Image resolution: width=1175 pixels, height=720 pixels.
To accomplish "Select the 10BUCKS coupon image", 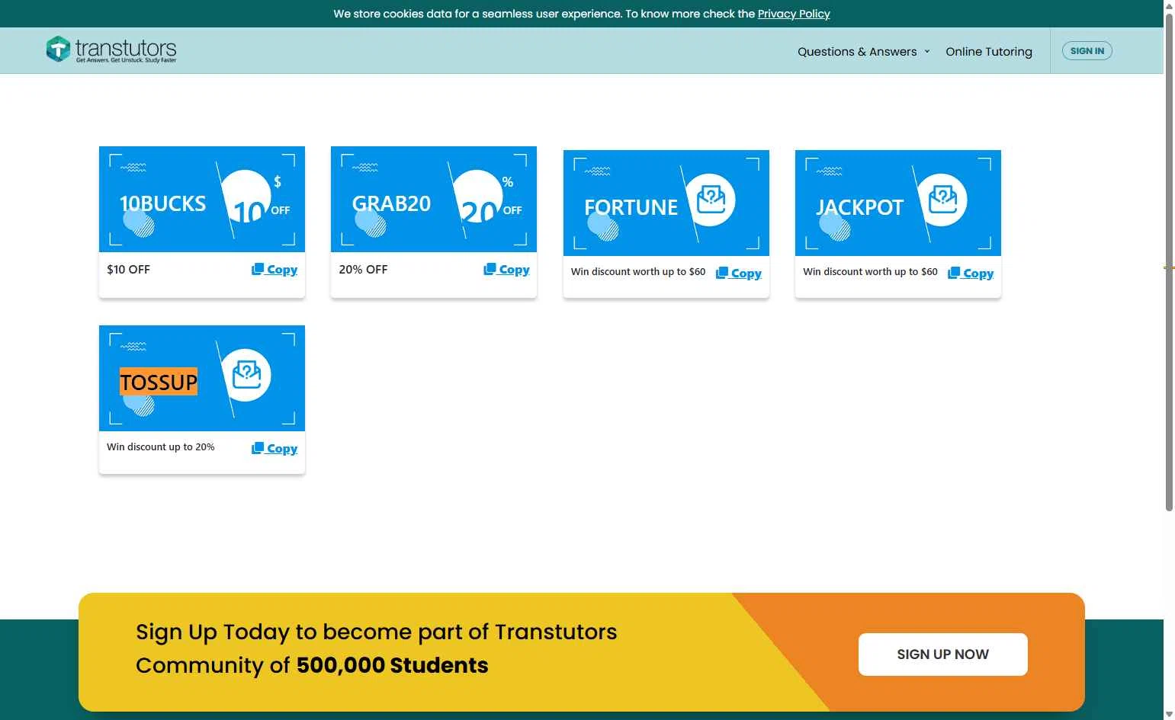I will click(202, 199).
